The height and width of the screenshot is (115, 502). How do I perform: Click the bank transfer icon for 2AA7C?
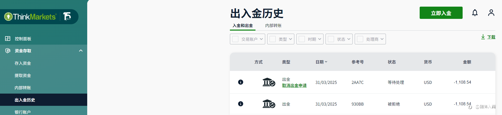(x=269, y=82)
